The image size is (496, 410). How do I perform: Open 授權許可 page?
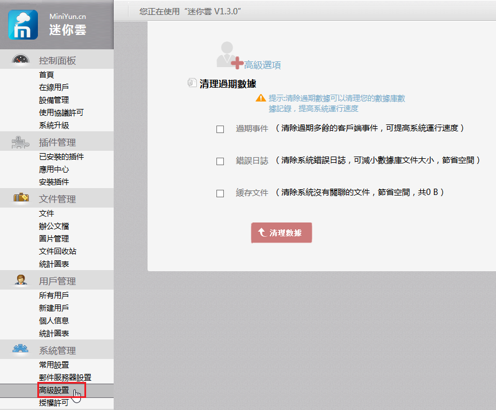[x=54, y=403]
